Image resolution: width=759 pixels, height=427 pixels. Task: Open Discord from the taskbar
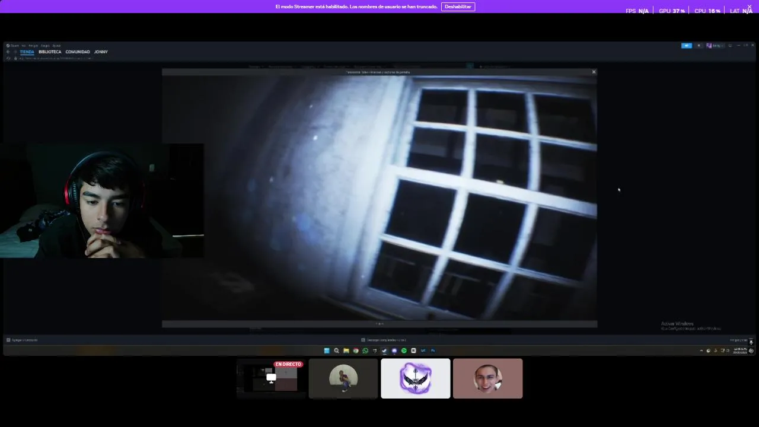(394, 350)
